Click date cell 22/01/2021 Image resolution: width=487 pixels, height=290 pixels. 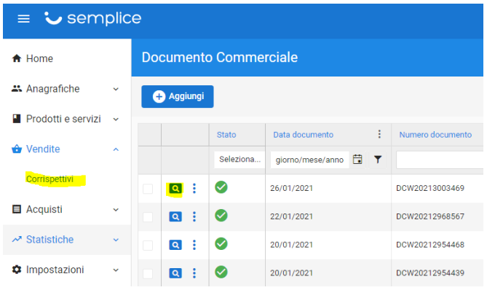click(291, 216)
